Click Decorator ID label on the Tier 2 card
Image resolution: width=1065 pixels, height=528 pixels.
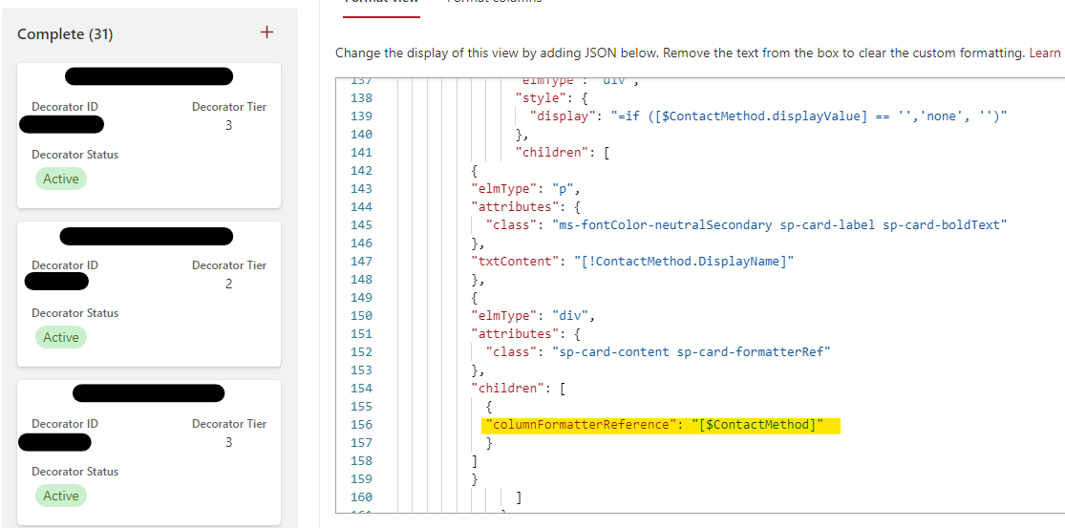tap(65, 265)
